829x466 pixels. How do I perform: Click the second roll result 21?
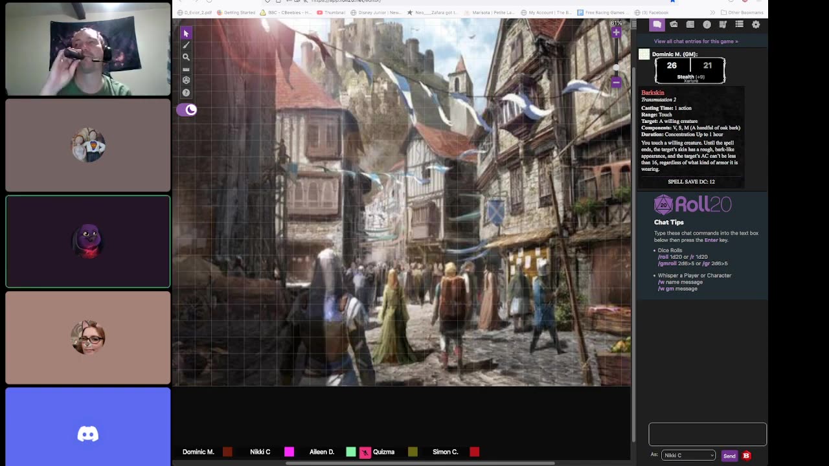[x=707, y=65]
